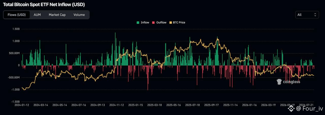Open the Market Cap tab
This screenshot has height=115, width=325.
click(57, 15)
